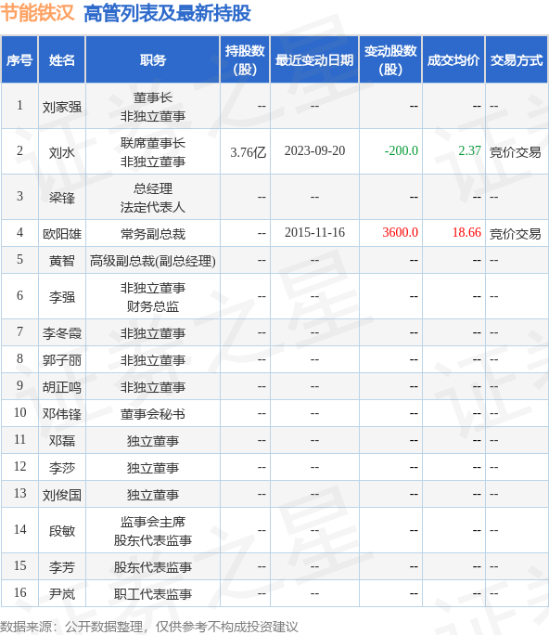Click the name 邓伟锋
The height and width of the screenshot is (635, 549).
pyautogui.click(x=62, y=413)
